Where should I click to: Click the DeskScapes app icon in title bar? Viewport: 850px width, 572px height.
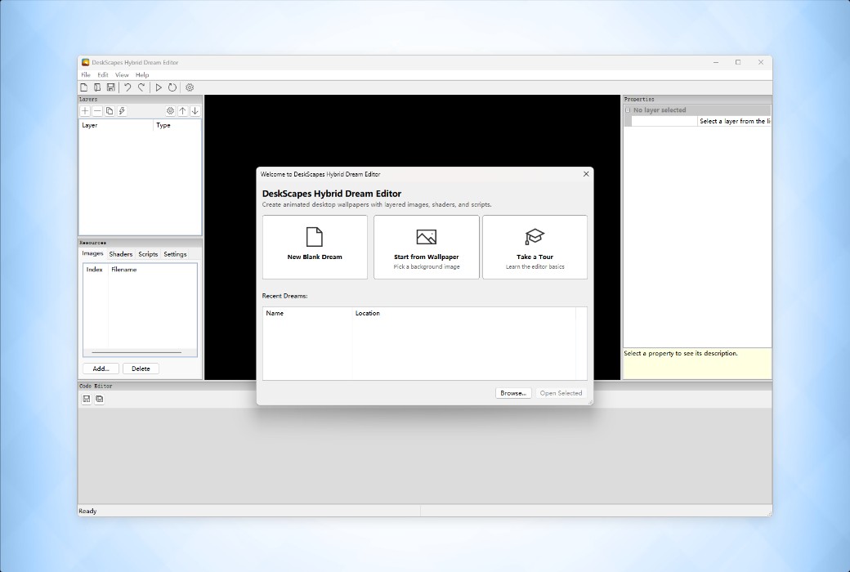click(x=85, y=62)
